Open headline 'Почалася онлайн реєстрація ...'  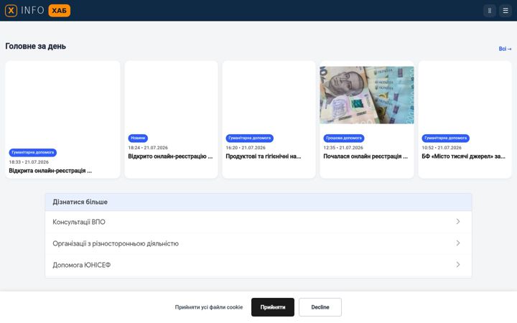click(x=365, y=156)
